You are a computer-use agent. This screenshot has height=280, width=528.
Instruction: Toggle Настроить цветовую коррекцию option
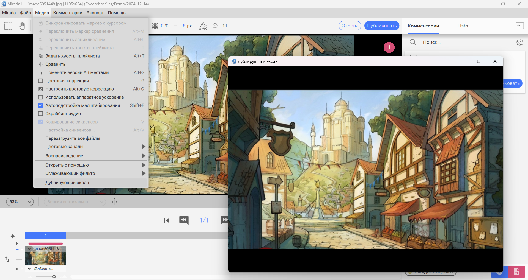[91, 89]
